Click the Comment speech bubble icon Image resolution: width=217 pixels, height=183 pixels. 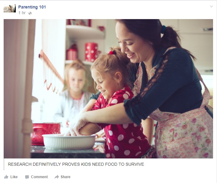pyautogui.click(x=27, y=177)
